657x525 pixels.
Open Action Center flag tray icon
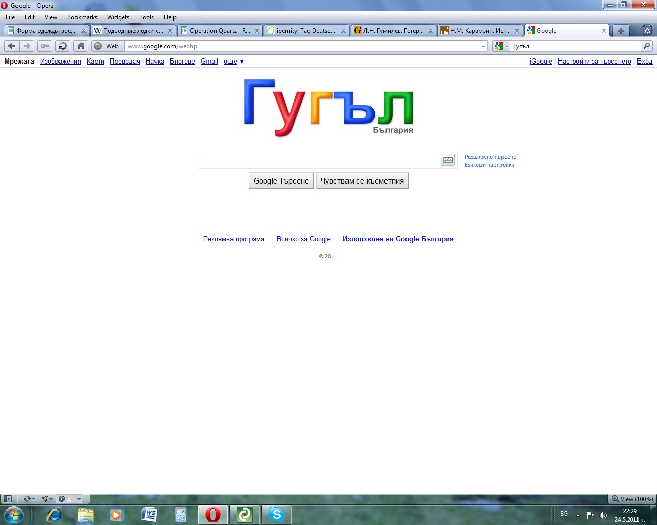[x=591, y=515]
